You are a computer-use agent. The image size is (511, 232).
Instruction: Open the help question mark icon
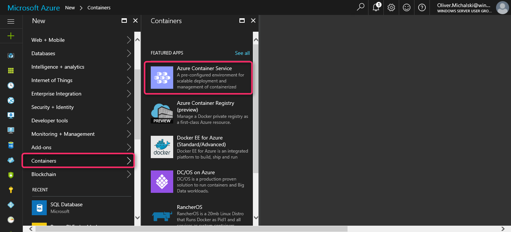tap(422, 7)
